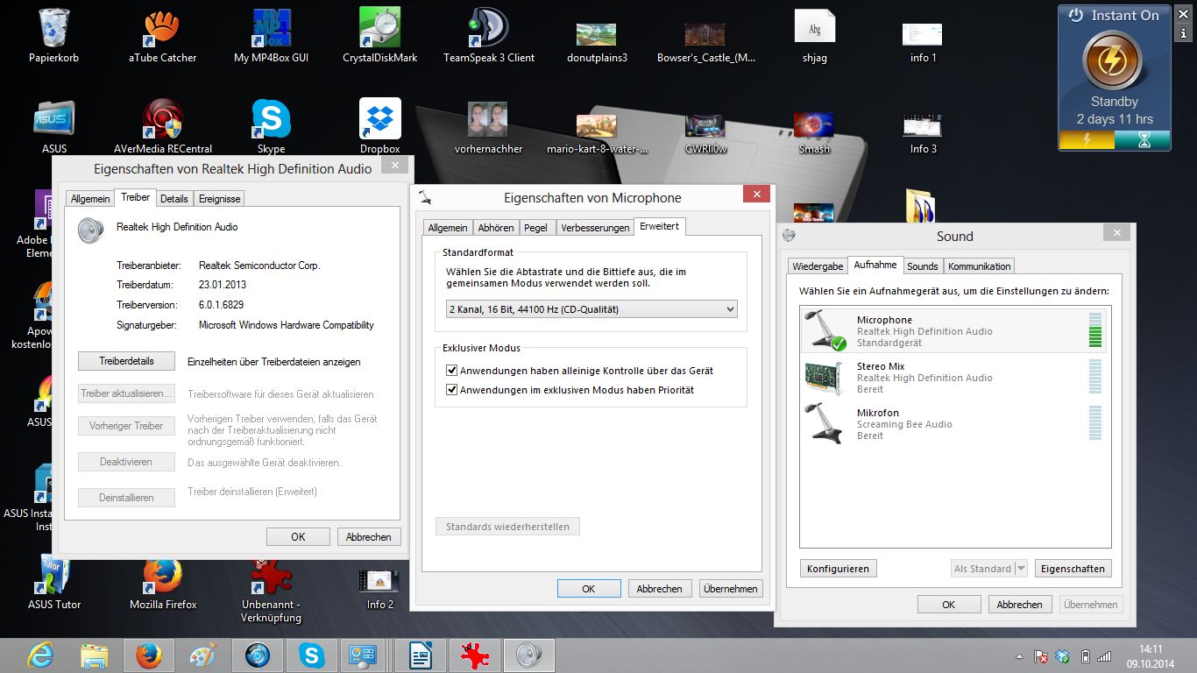Click Abbrechen in the Sound window
Viewport: 1197px width, 673px height.
click(1021, 604)
